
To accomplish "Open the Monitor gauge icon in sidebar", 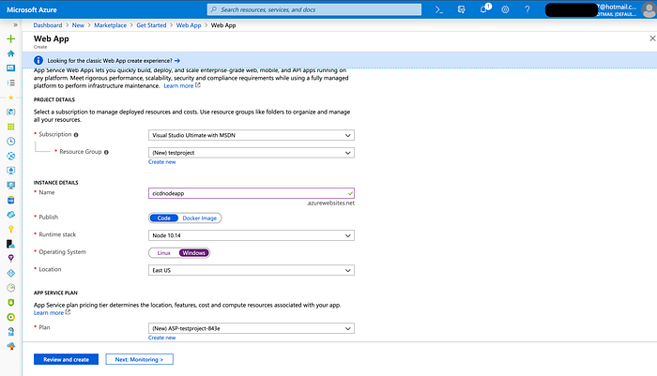I will click(x=11, y=288).
